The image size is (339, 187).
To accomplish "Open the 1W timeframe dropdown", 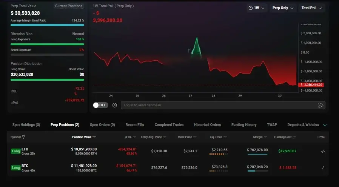I will coord(256,8).
